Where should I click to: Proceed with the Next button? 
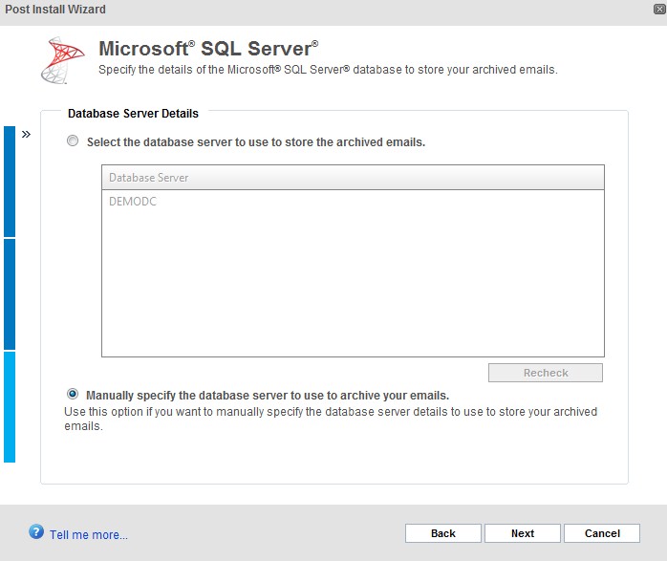point(523,533)
